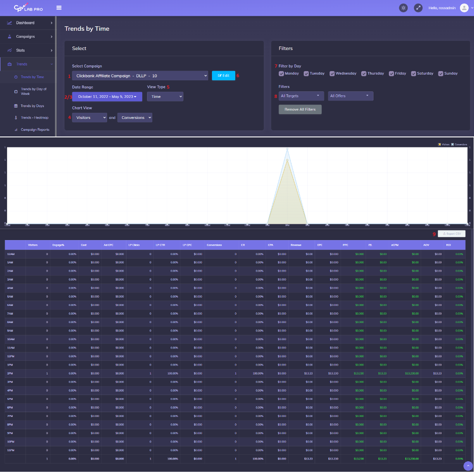Uncheck the Monday day filter
Viewport: 474px width, 474px height.
point(281,74)
